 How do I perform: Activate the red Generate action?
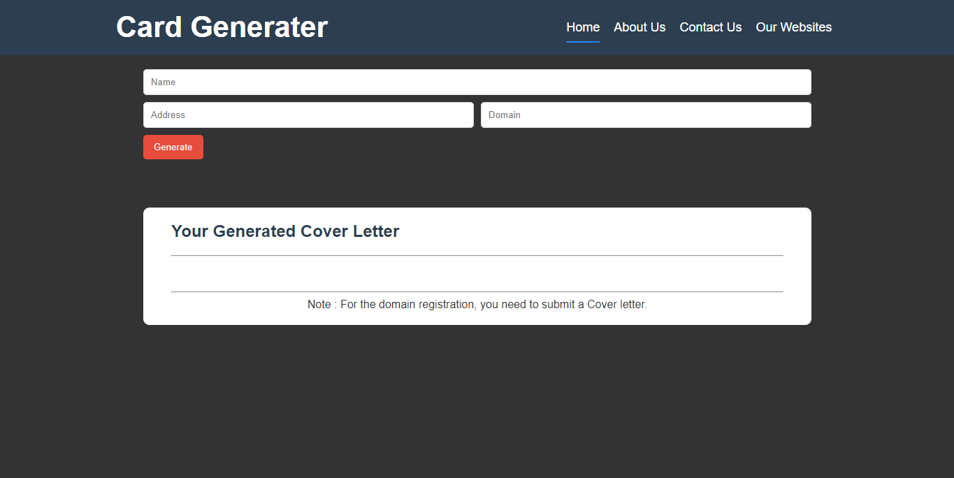click(173, 147)
